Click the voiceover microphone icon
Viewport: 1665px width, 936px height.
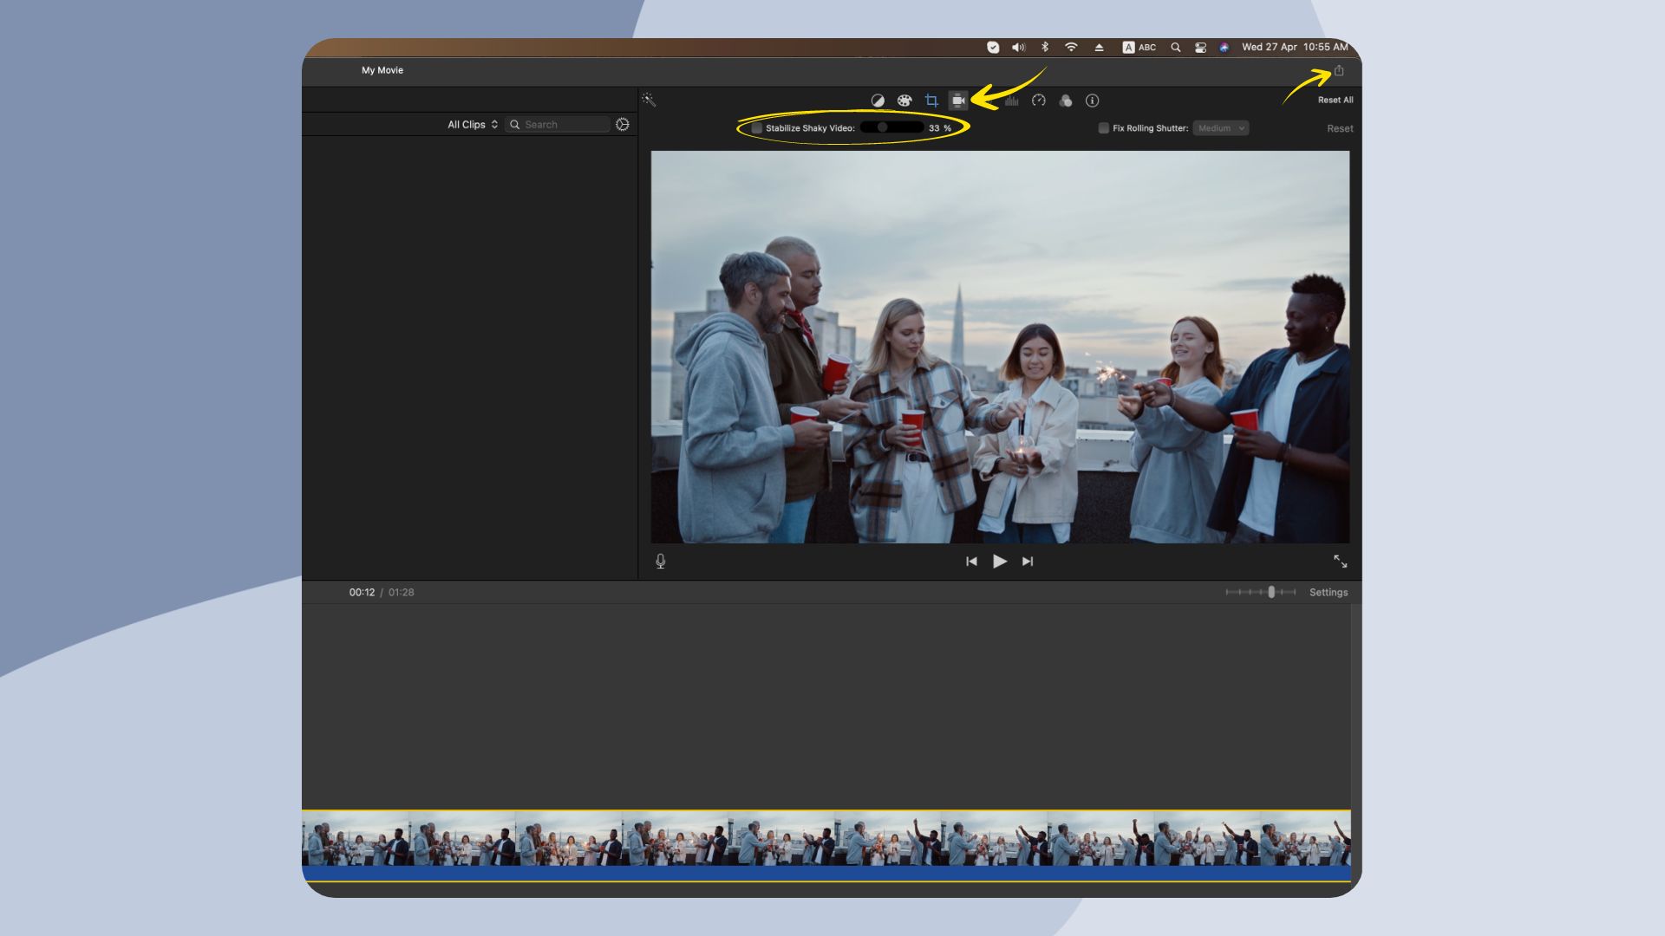pos(661,562)
